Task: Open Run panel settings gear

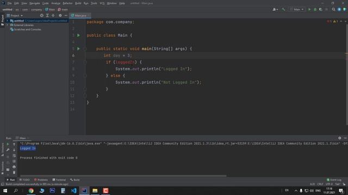Action: (x=339, y=138)
